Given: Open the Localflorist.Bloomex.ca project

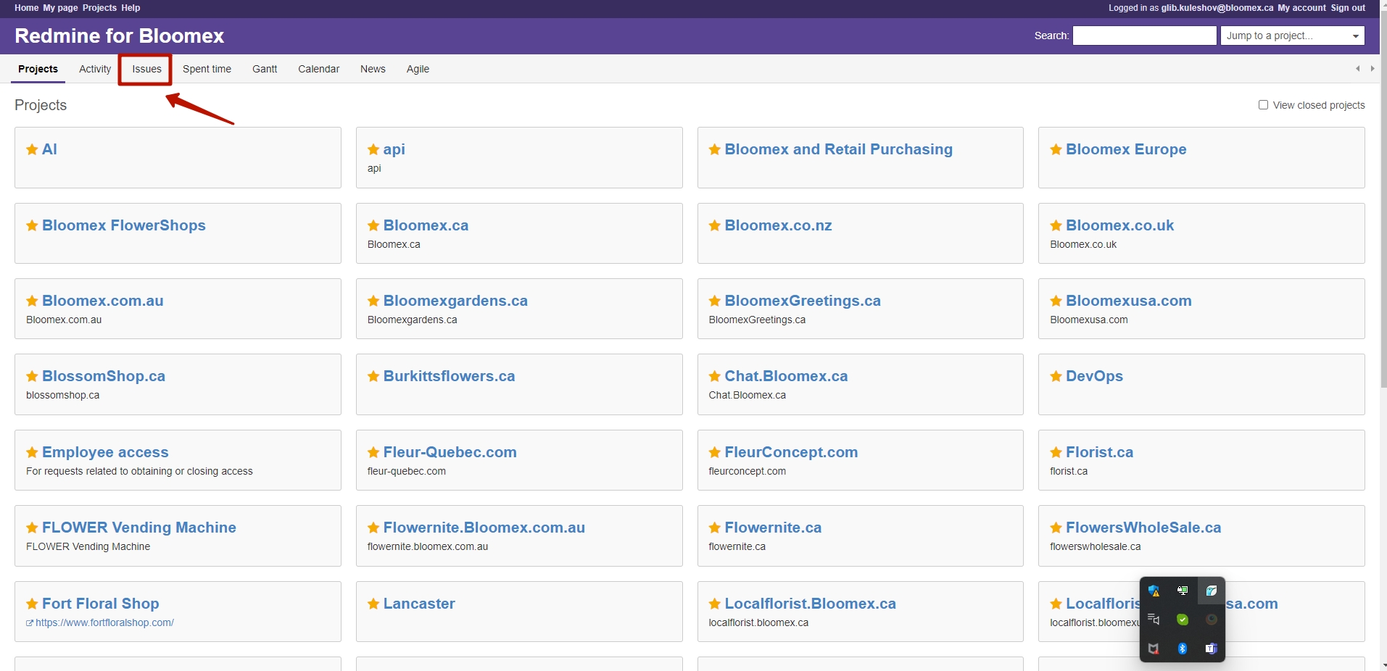Looking at the screenshot, I should [x=810, y=604].
